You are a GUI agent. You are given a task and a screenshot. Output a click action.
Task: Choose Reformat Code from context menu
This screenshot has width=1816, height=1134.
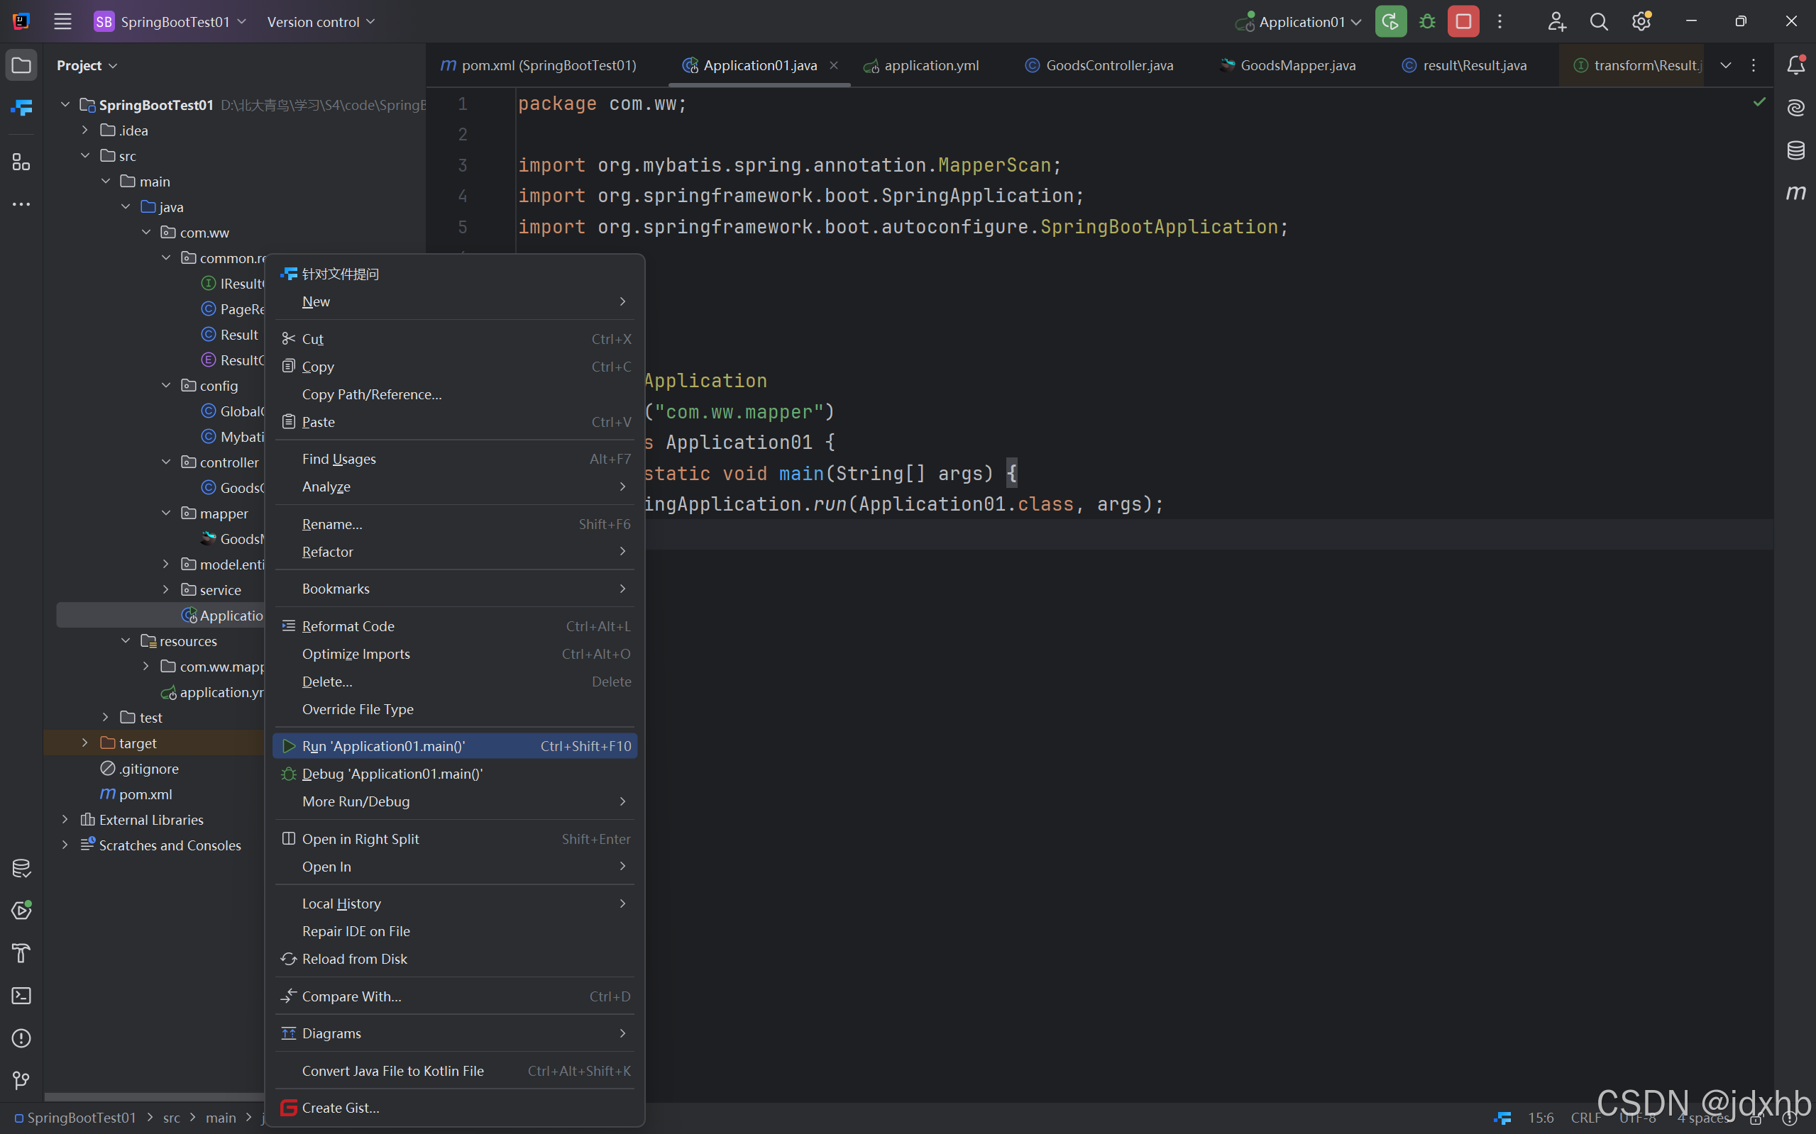click(348, 626)
